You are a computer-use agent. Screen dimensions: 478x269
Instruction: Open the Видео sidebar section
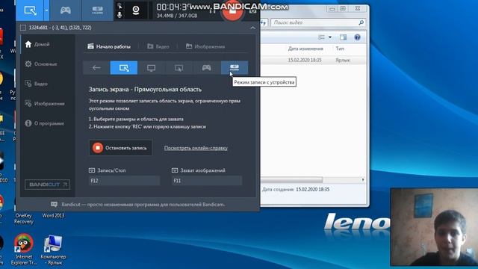(x=37, y=84)
